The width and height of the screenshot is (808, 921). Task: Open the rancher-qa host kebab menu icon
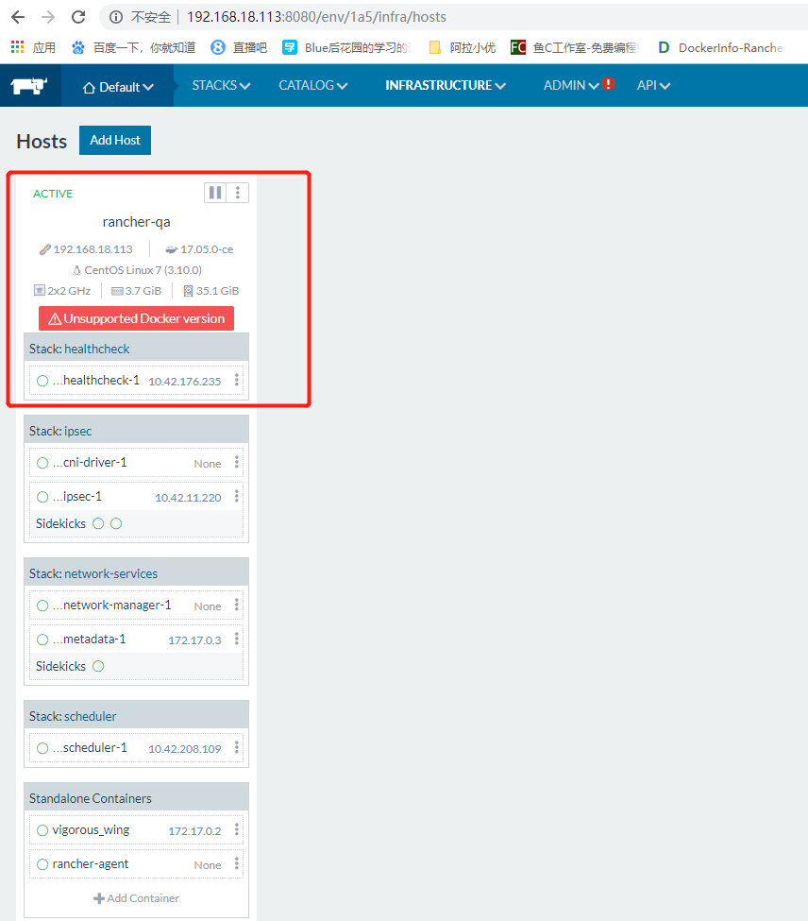coord(239,193)
